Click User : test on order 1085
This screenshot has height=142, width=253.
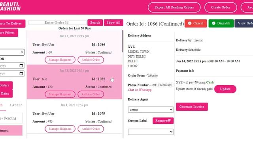click(40, 79)
